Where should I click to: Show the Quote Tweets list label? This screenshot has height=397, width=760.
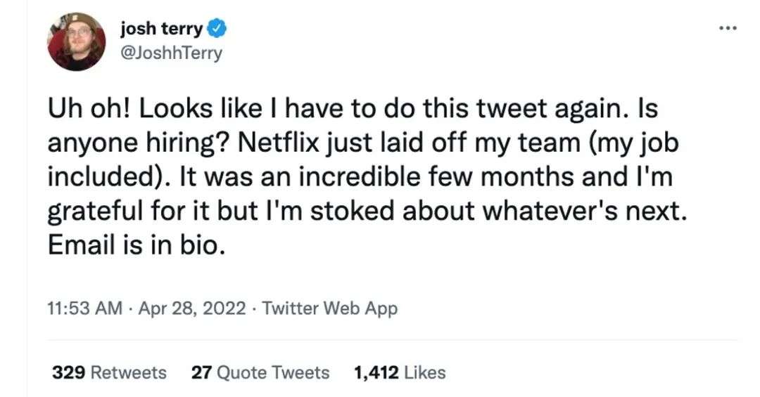pyautogui.click(x=273, y=372)
